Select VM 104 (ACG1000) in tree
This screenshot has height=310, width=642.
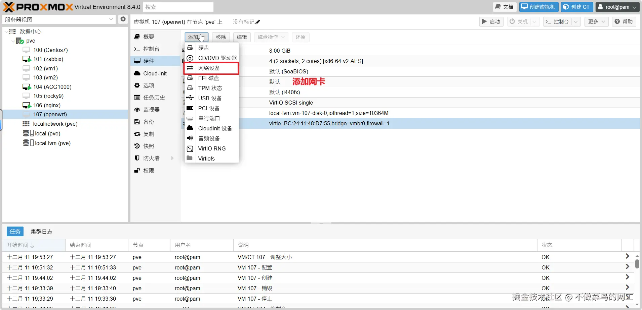[52, 87]
